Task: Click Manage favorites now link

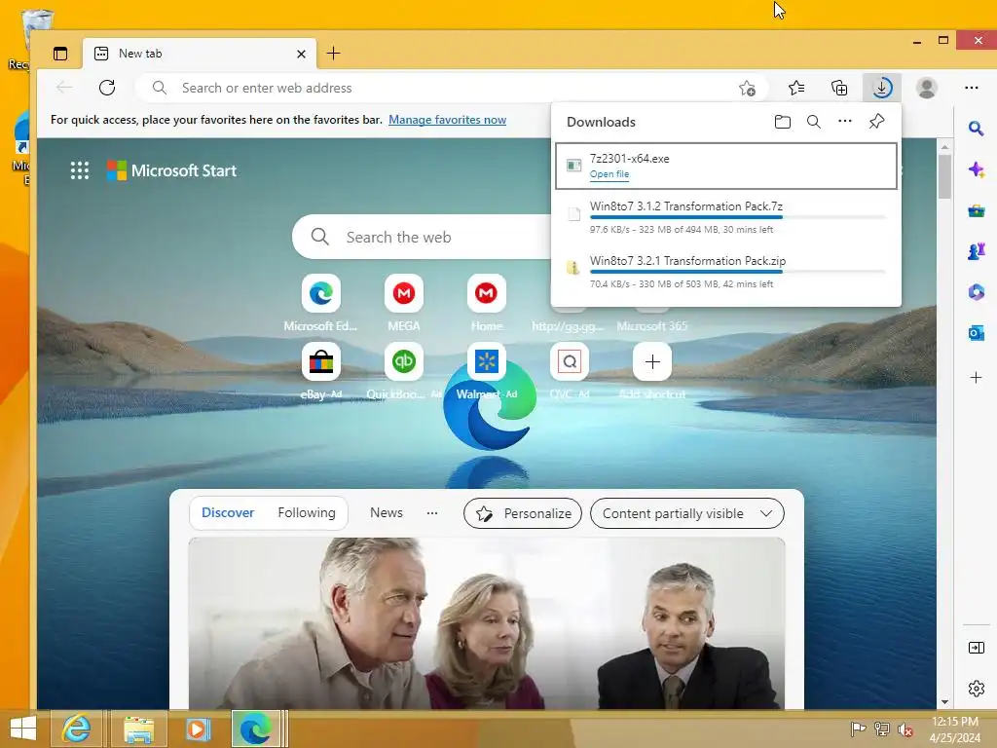Action: click(x=447, y=120)
